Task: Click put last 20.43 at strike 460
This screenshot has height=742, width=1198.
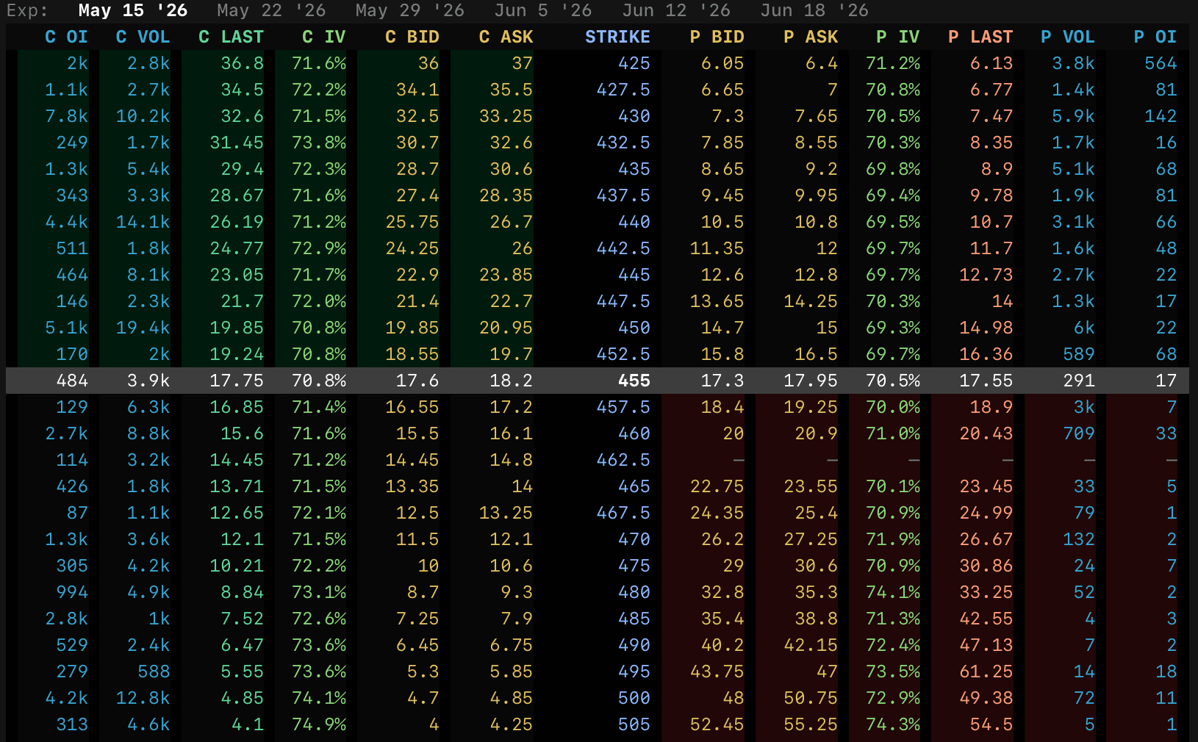Action: coord(986,433)
